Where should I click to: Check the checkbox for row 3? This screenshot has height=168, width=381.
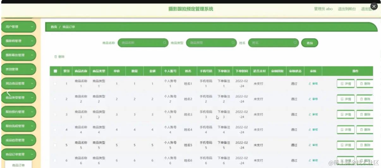pos(55,114)
